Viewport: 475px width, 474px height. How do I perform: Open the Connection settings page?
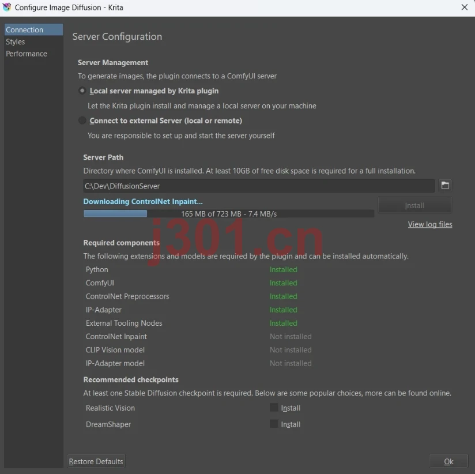click(x=33, y=30)
